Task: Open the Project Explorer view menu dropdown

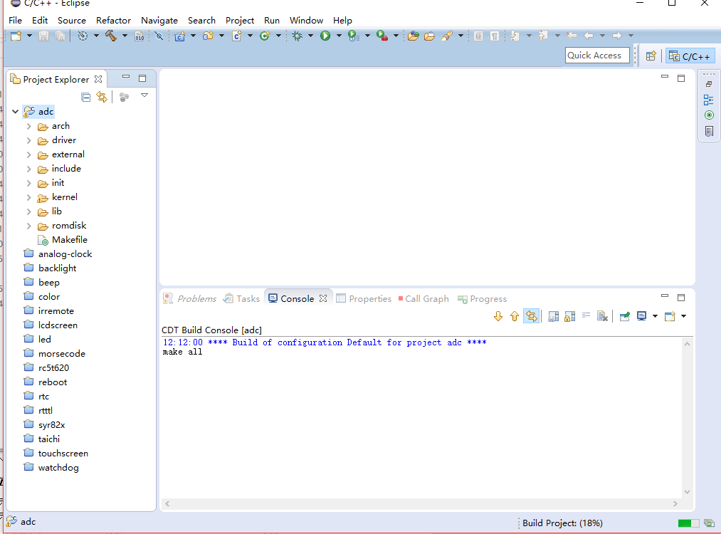Action: 144,95
